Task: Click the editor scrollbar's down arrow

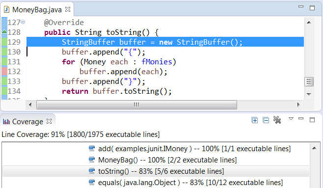Action: point(309,94)
